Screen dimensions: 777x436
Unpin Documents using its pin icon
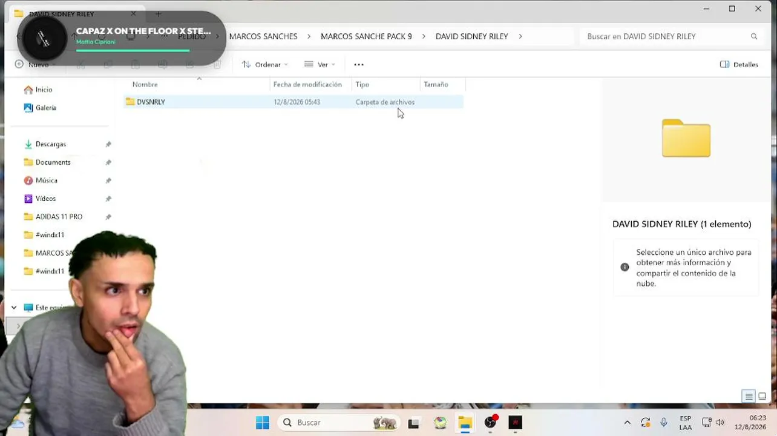pos(108,162)
